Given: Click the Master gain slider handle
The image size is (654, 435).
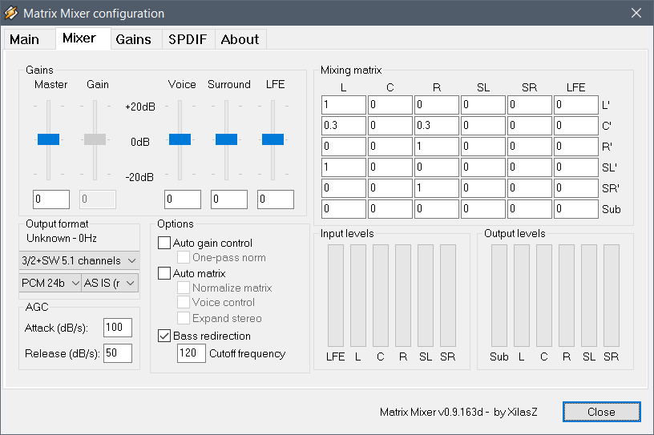Looking at the screenshot, I should pyautogui.click(x=48, y=139).
